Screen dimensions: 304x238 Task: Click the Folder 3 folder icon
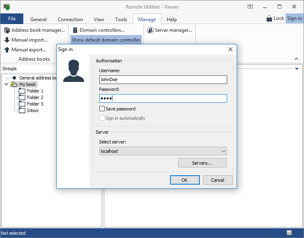coord(22,104)
